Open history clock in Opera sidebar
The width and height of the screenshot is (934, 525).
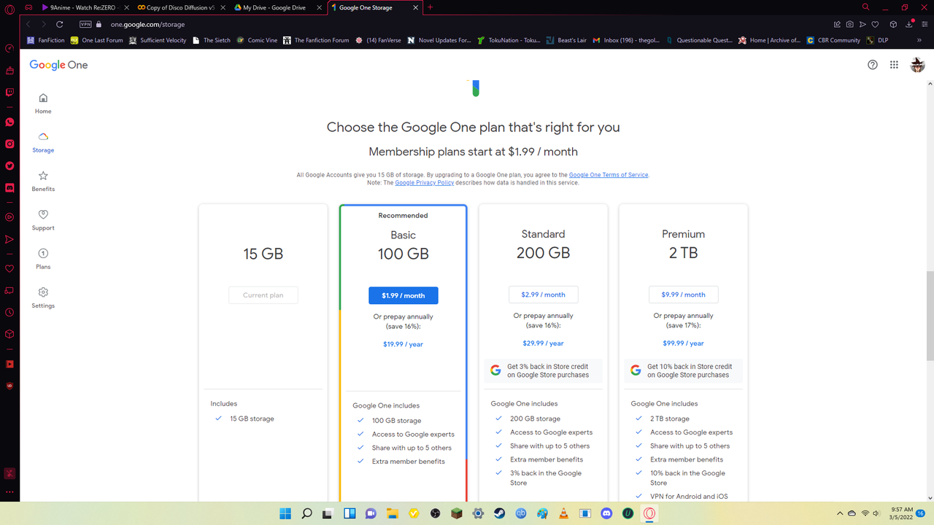point(9,312)
